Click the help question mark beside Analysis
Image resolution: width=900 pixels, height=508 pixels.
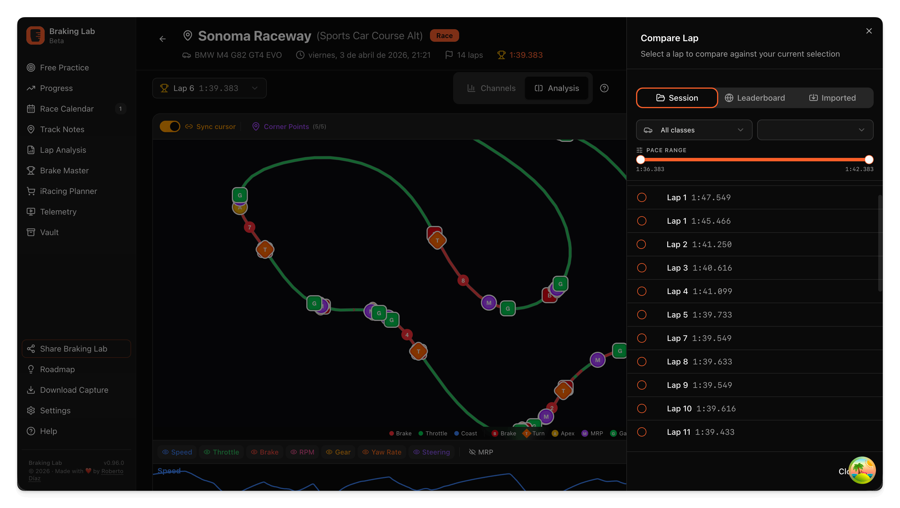(x=604, y=88)
